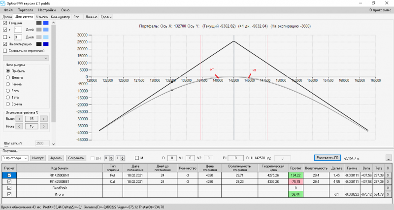This screenshot has height=210, width=394.
Task: Click second spinner next to DH
Action: coord(120,158)
